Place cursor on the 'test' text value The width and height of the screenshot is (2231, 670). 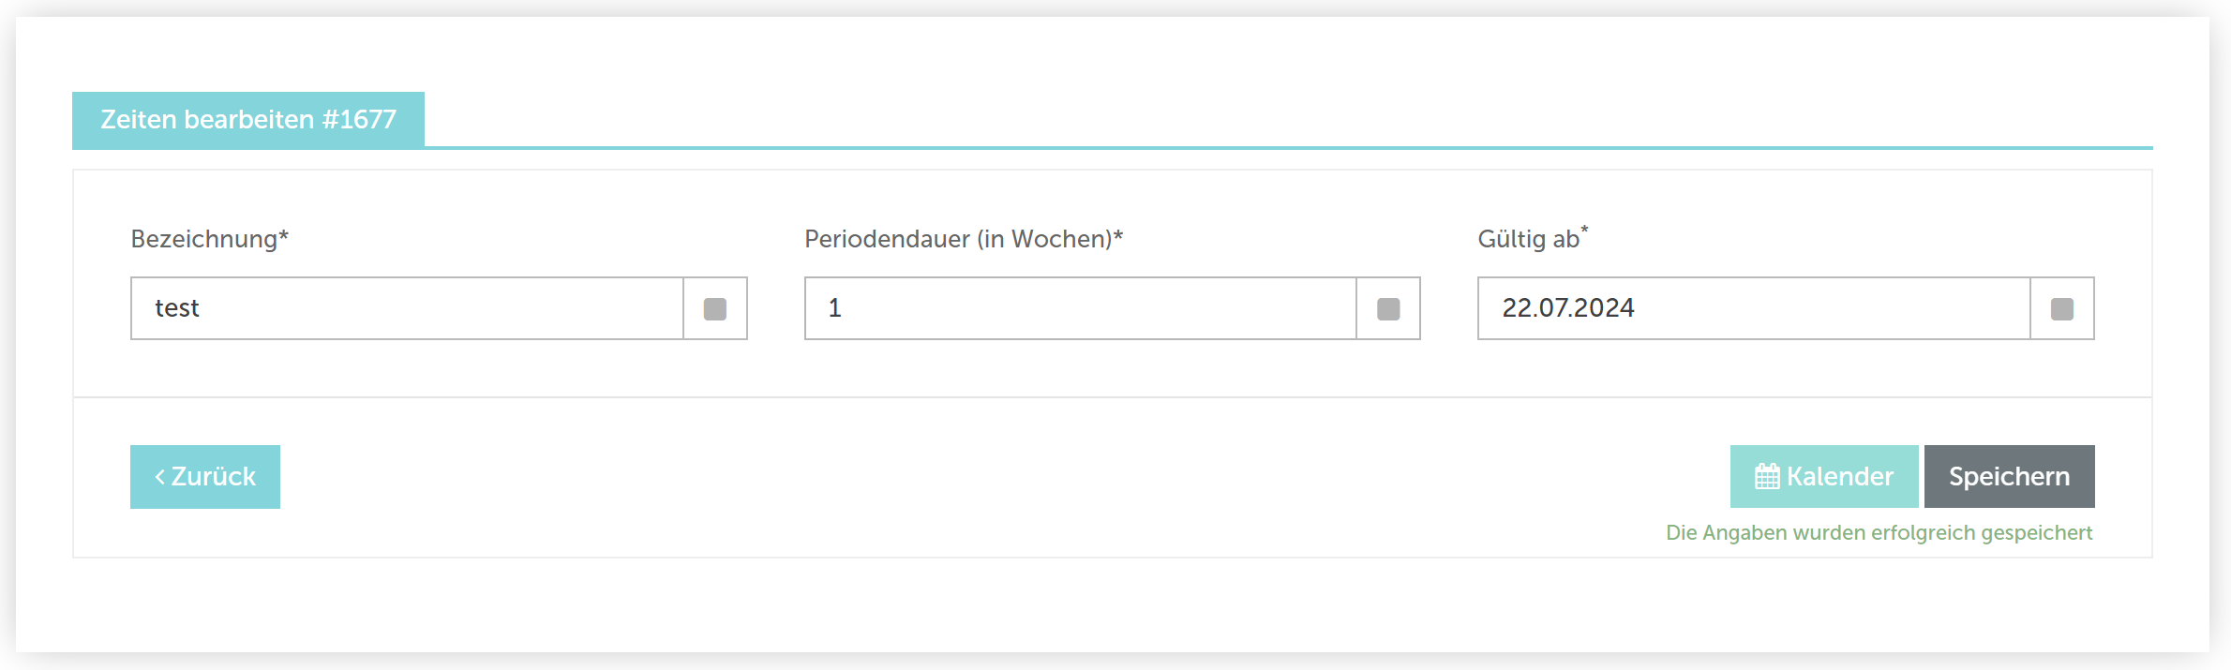[177, 308]
